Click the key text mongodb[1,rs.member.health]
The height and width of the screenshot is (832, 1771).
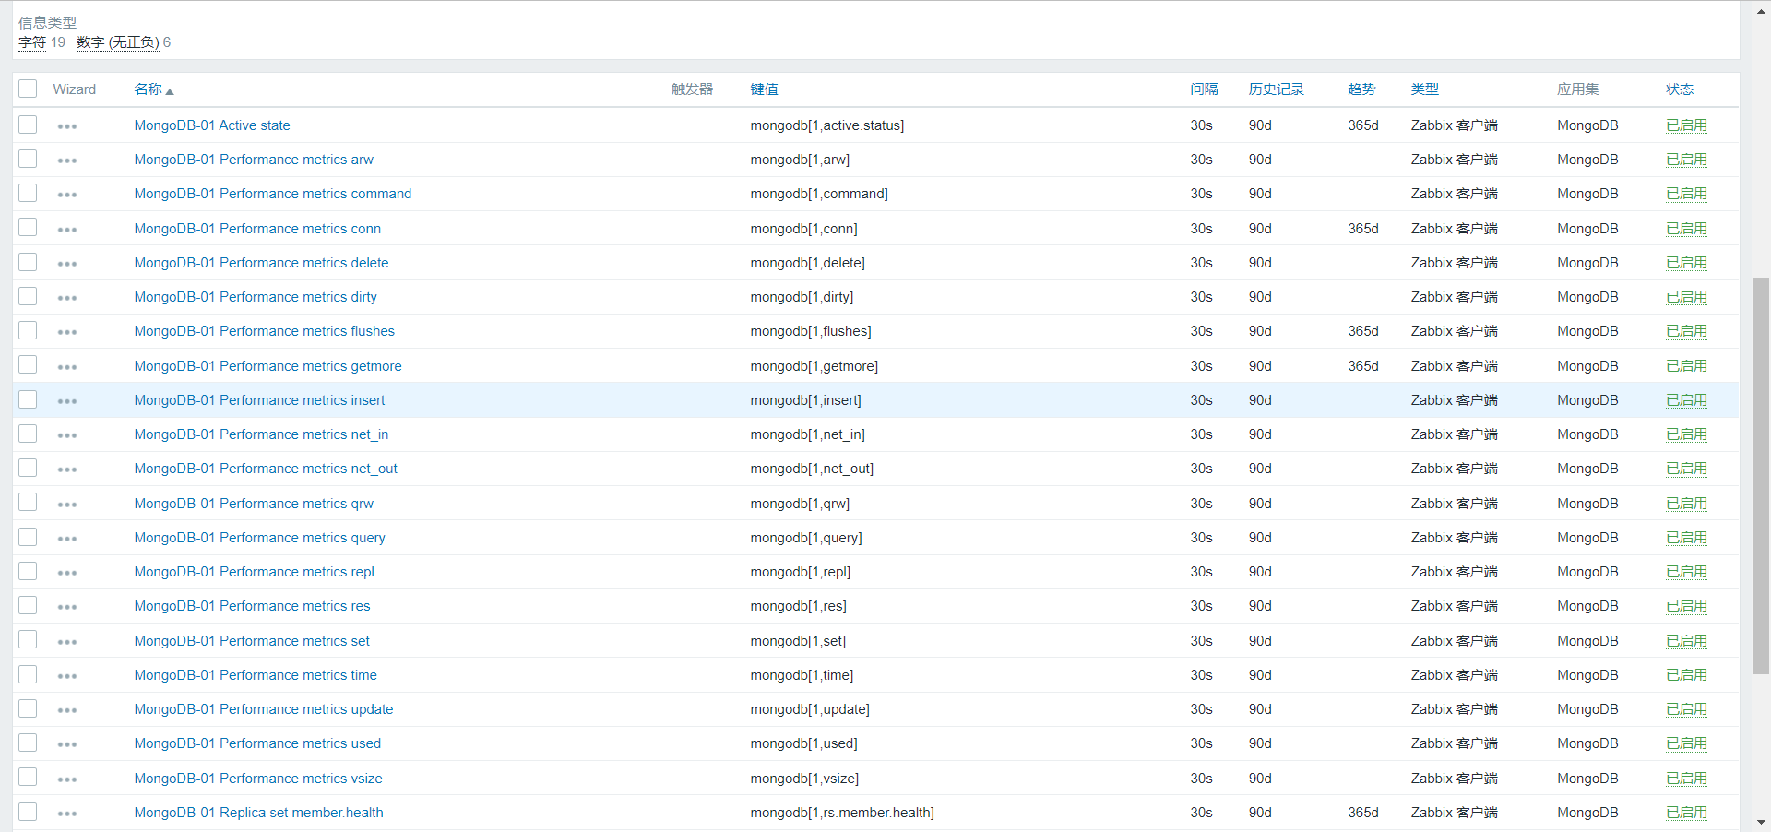842,813
